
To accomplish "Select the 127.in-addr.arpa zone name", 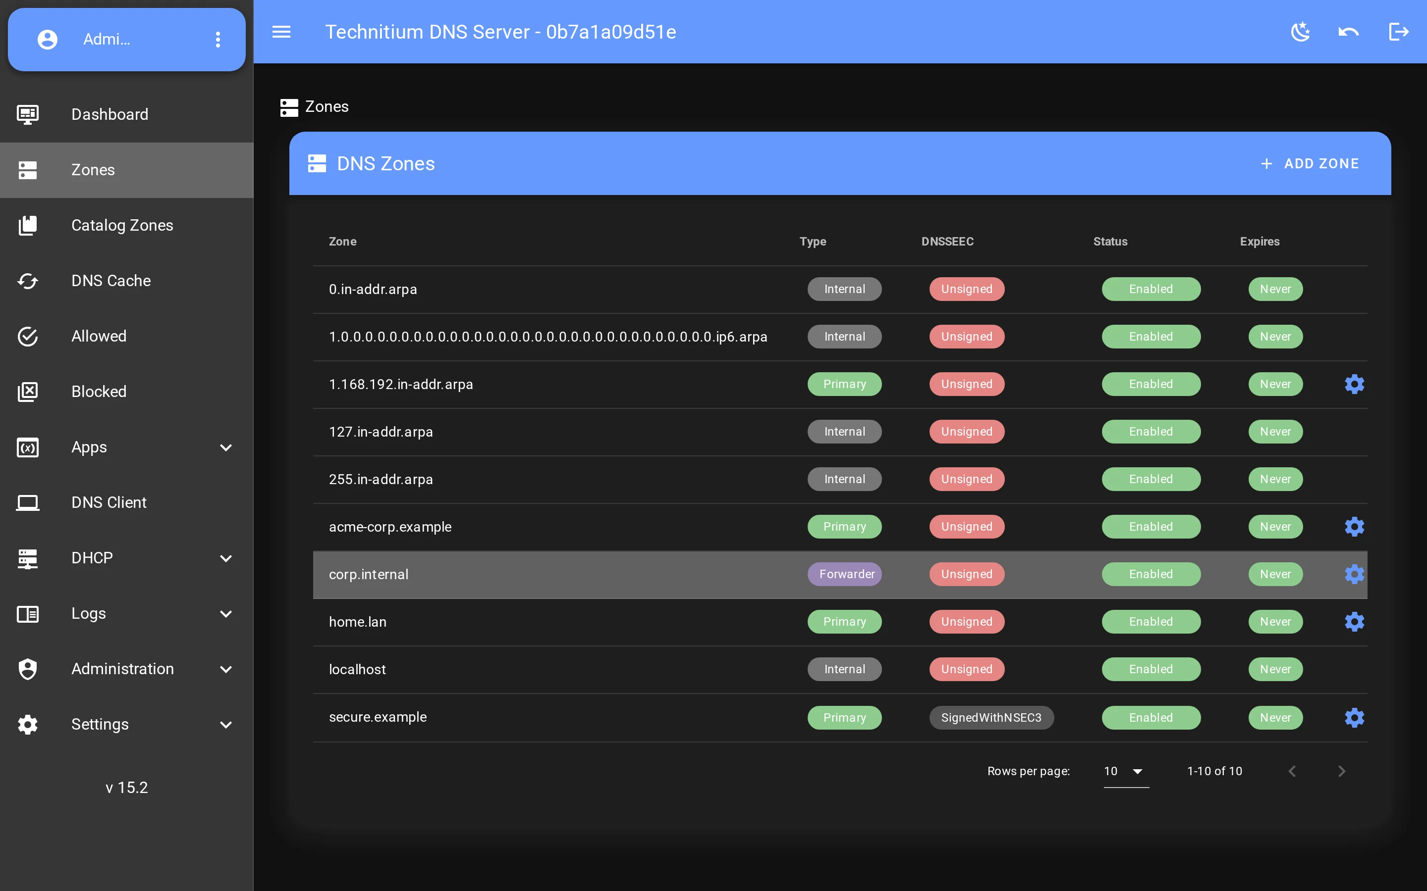I will tap(381, 432).
